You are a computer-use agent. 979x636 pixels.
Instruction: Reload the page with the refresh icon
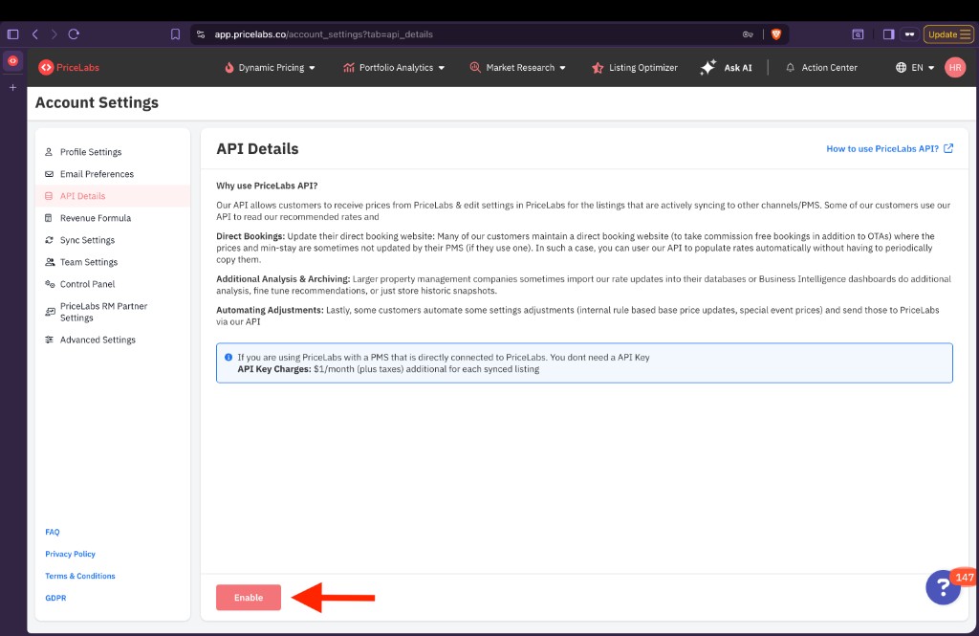74,34
